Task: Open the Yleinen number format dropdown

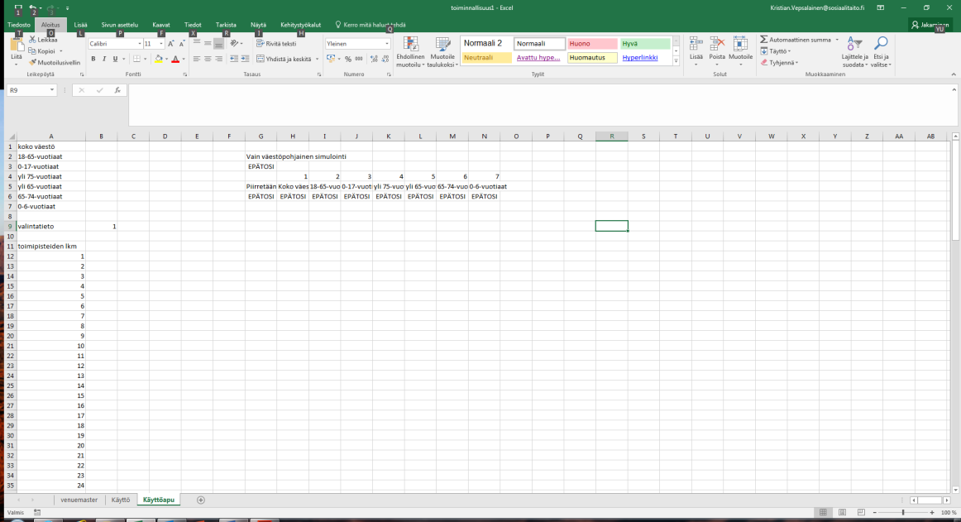Action: (387, 44)
